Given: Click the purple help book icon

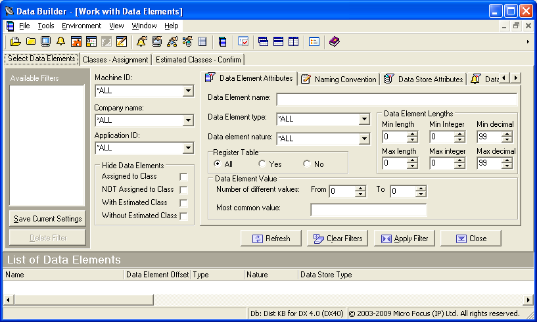Looking at the screenshot, I should click(x=335, y=41).
